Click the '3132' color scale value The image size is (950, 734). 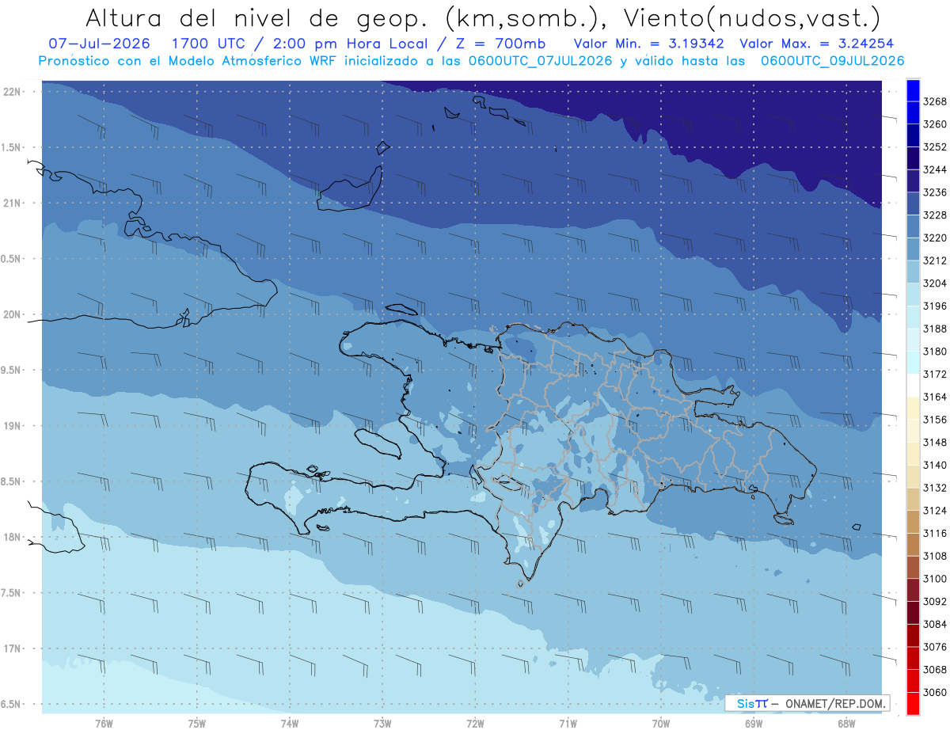pos(935,488)
